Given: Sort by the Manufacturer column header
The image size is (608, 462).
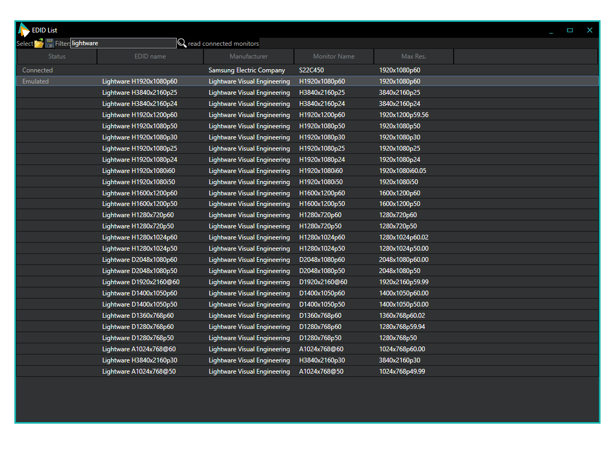Looking at the screenshot, I should [x=249, y=56].
